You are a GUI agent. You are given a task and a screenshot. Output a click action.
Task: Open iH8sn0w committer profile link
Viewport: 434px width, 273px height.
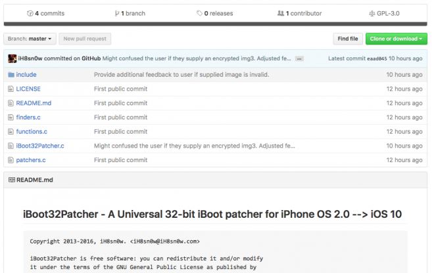click(x=30, y=58)
